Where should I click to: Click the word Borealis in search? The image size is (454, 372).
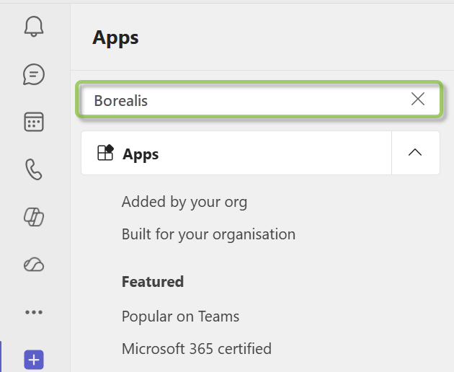121,101
